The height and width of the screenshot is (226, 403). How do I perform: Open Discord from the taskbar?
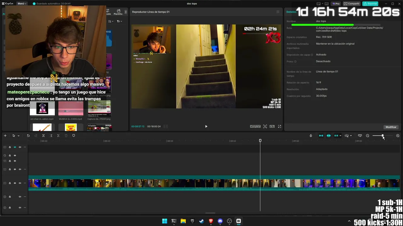220,221
